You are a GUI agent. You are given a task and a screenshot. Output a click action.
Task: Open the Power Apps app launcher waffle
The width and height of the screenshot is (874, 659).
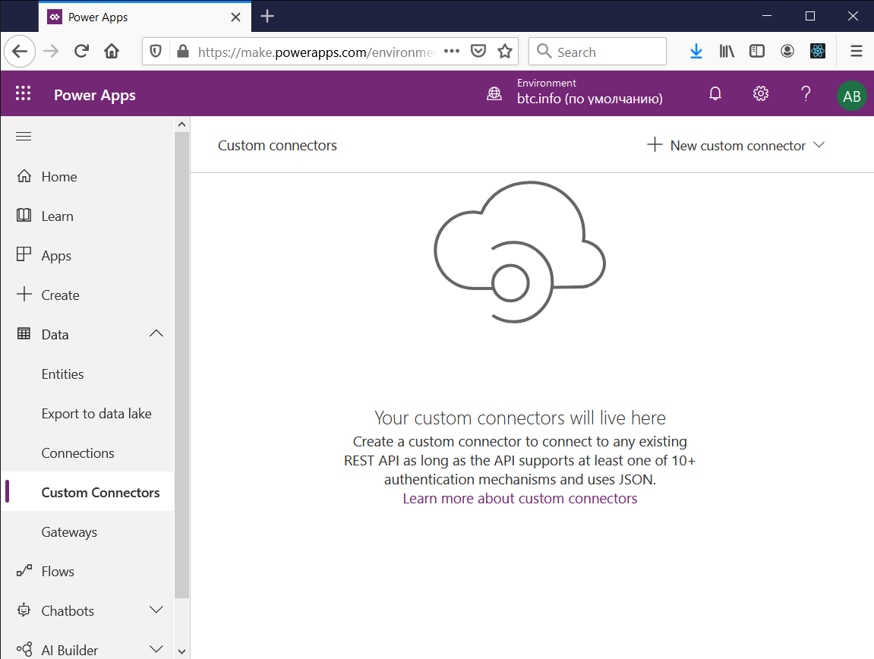[x=23, y=93]
